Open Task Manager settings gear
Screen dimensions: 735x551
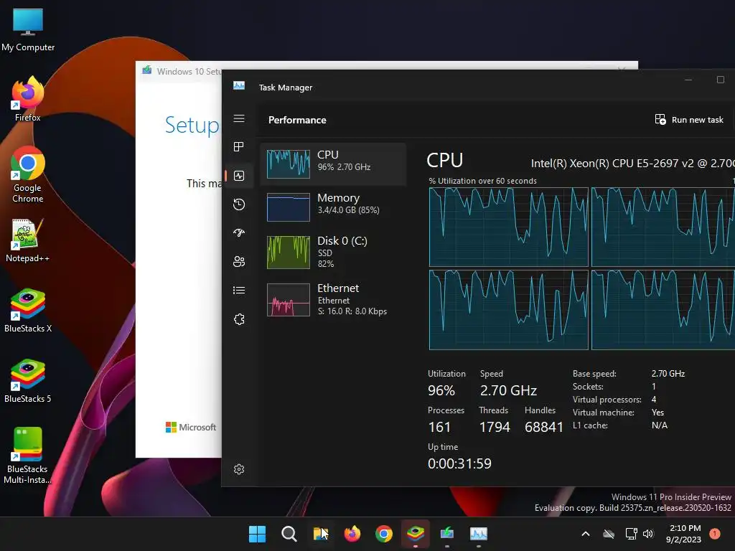[239, 469]
